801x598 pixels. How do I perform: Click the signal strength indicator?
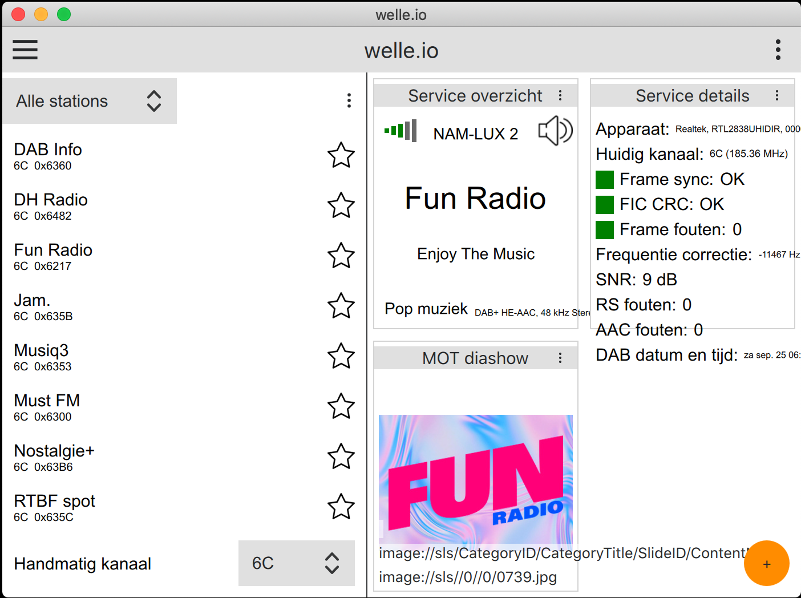[400, 131]
